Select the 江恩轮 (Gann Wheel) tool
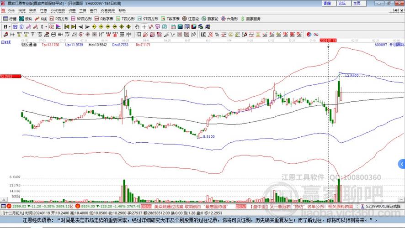 point(193,19)
